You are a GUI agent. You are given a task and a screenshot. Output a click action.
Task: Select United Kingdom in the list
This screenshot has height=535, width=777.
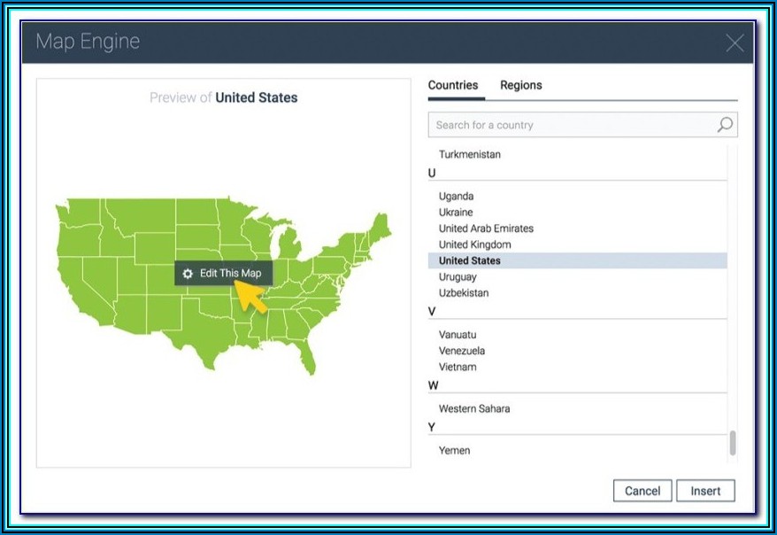click(474, 244)
